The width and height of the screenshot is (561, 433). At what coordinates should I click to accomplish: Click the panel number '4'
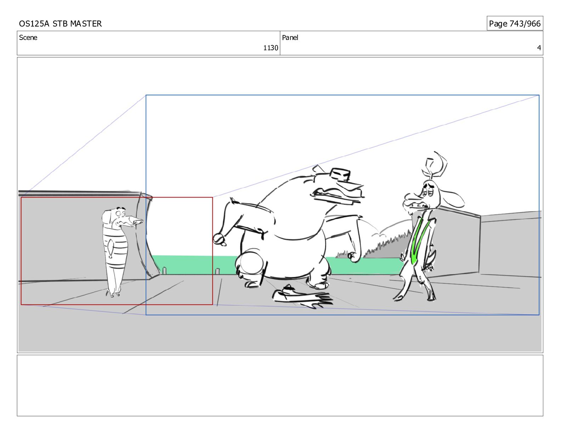(x=539, y=48)
